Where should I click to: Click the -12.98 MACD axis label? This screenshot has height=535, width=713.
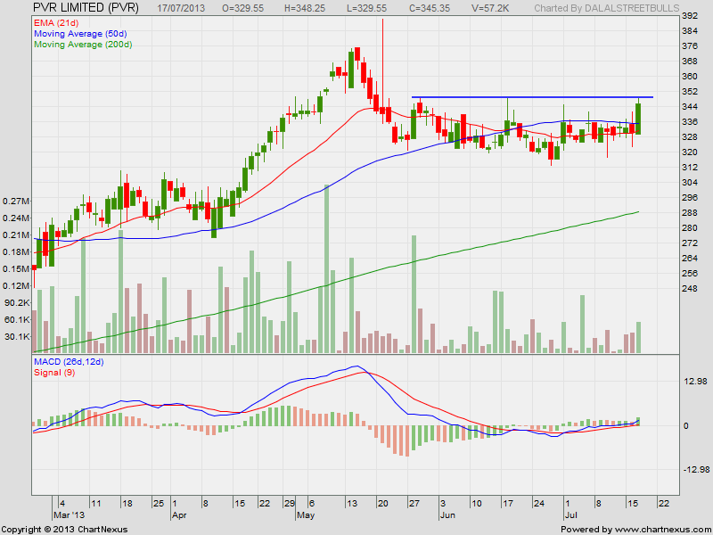[695, 470]
